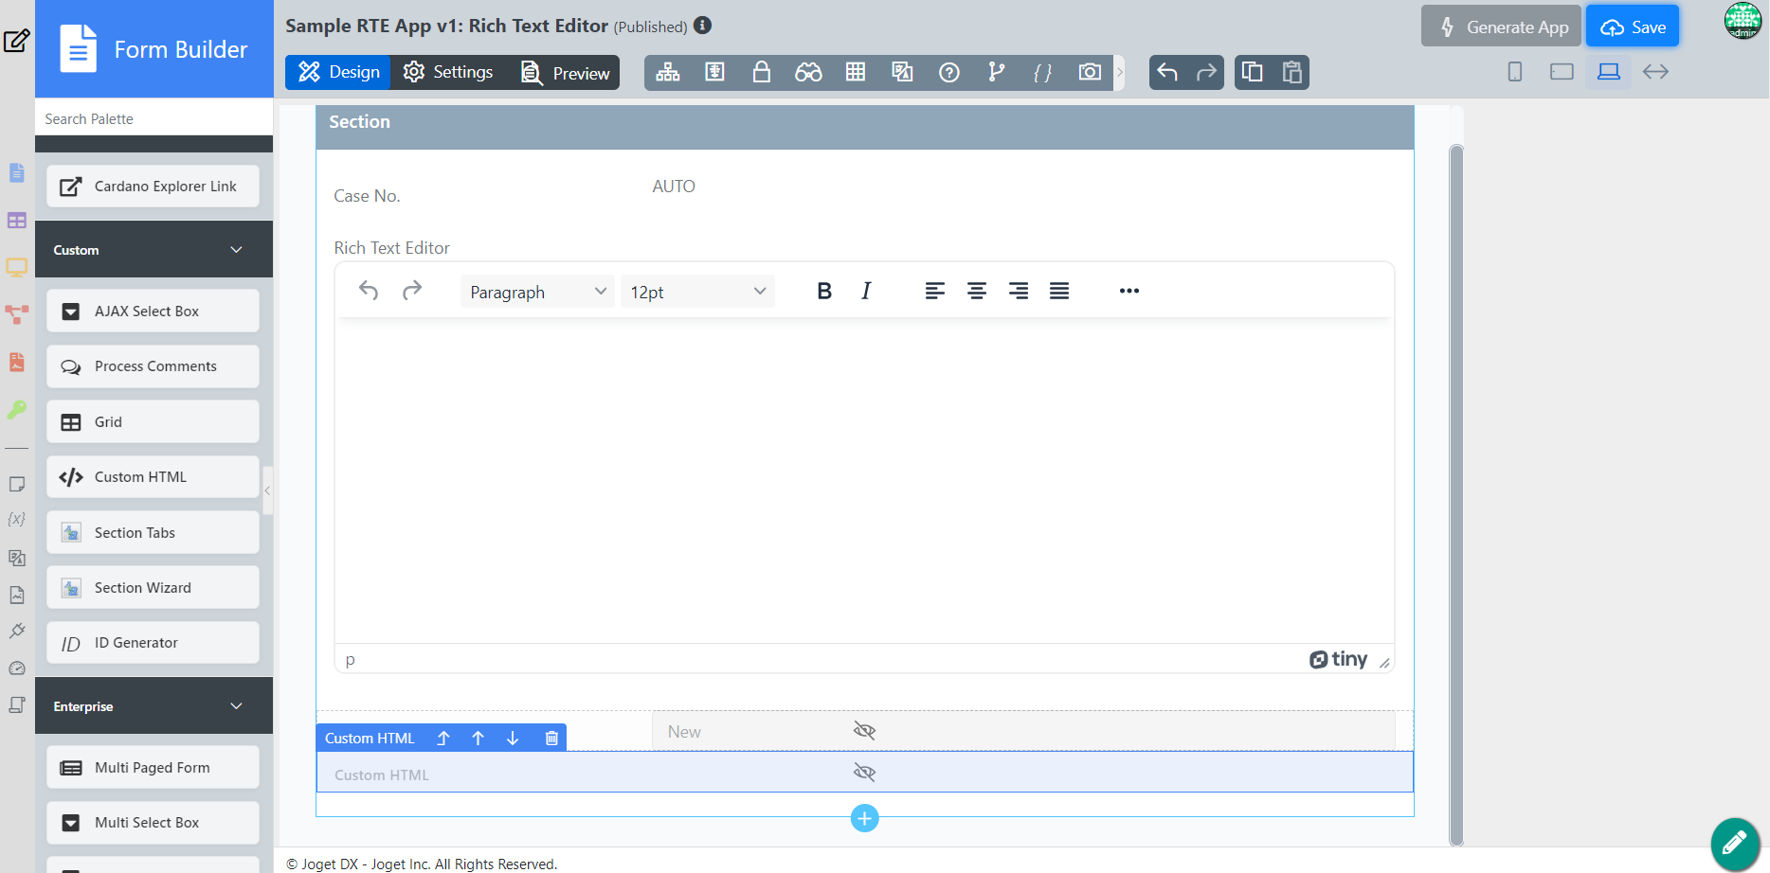Switch to the Settings tab
1770x873 pixels.
[448, 73]
